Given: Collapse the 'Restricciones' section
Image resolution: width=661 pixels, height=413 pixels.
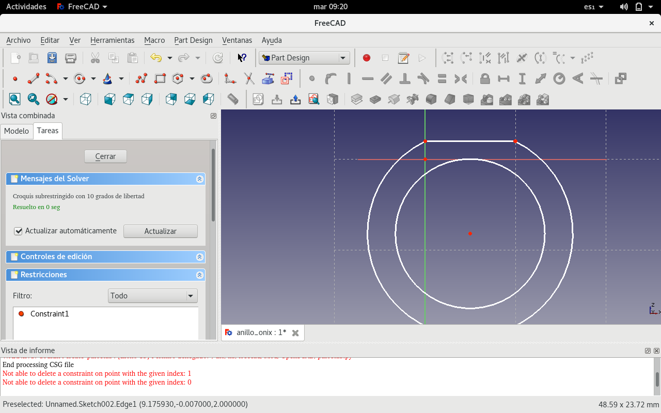Looking at the screenshot, I should (199, 275).
